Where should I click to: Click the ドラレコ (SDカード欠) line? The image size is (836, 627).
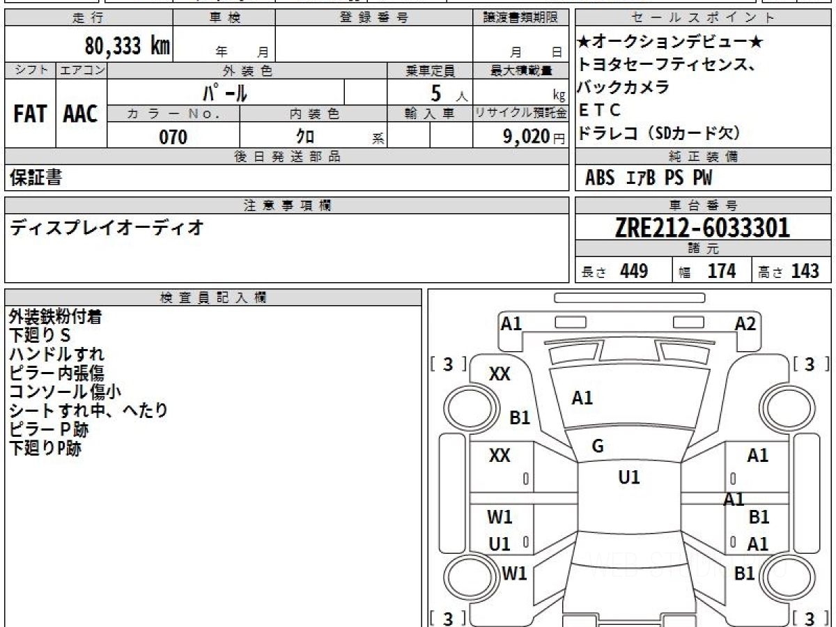659,132
